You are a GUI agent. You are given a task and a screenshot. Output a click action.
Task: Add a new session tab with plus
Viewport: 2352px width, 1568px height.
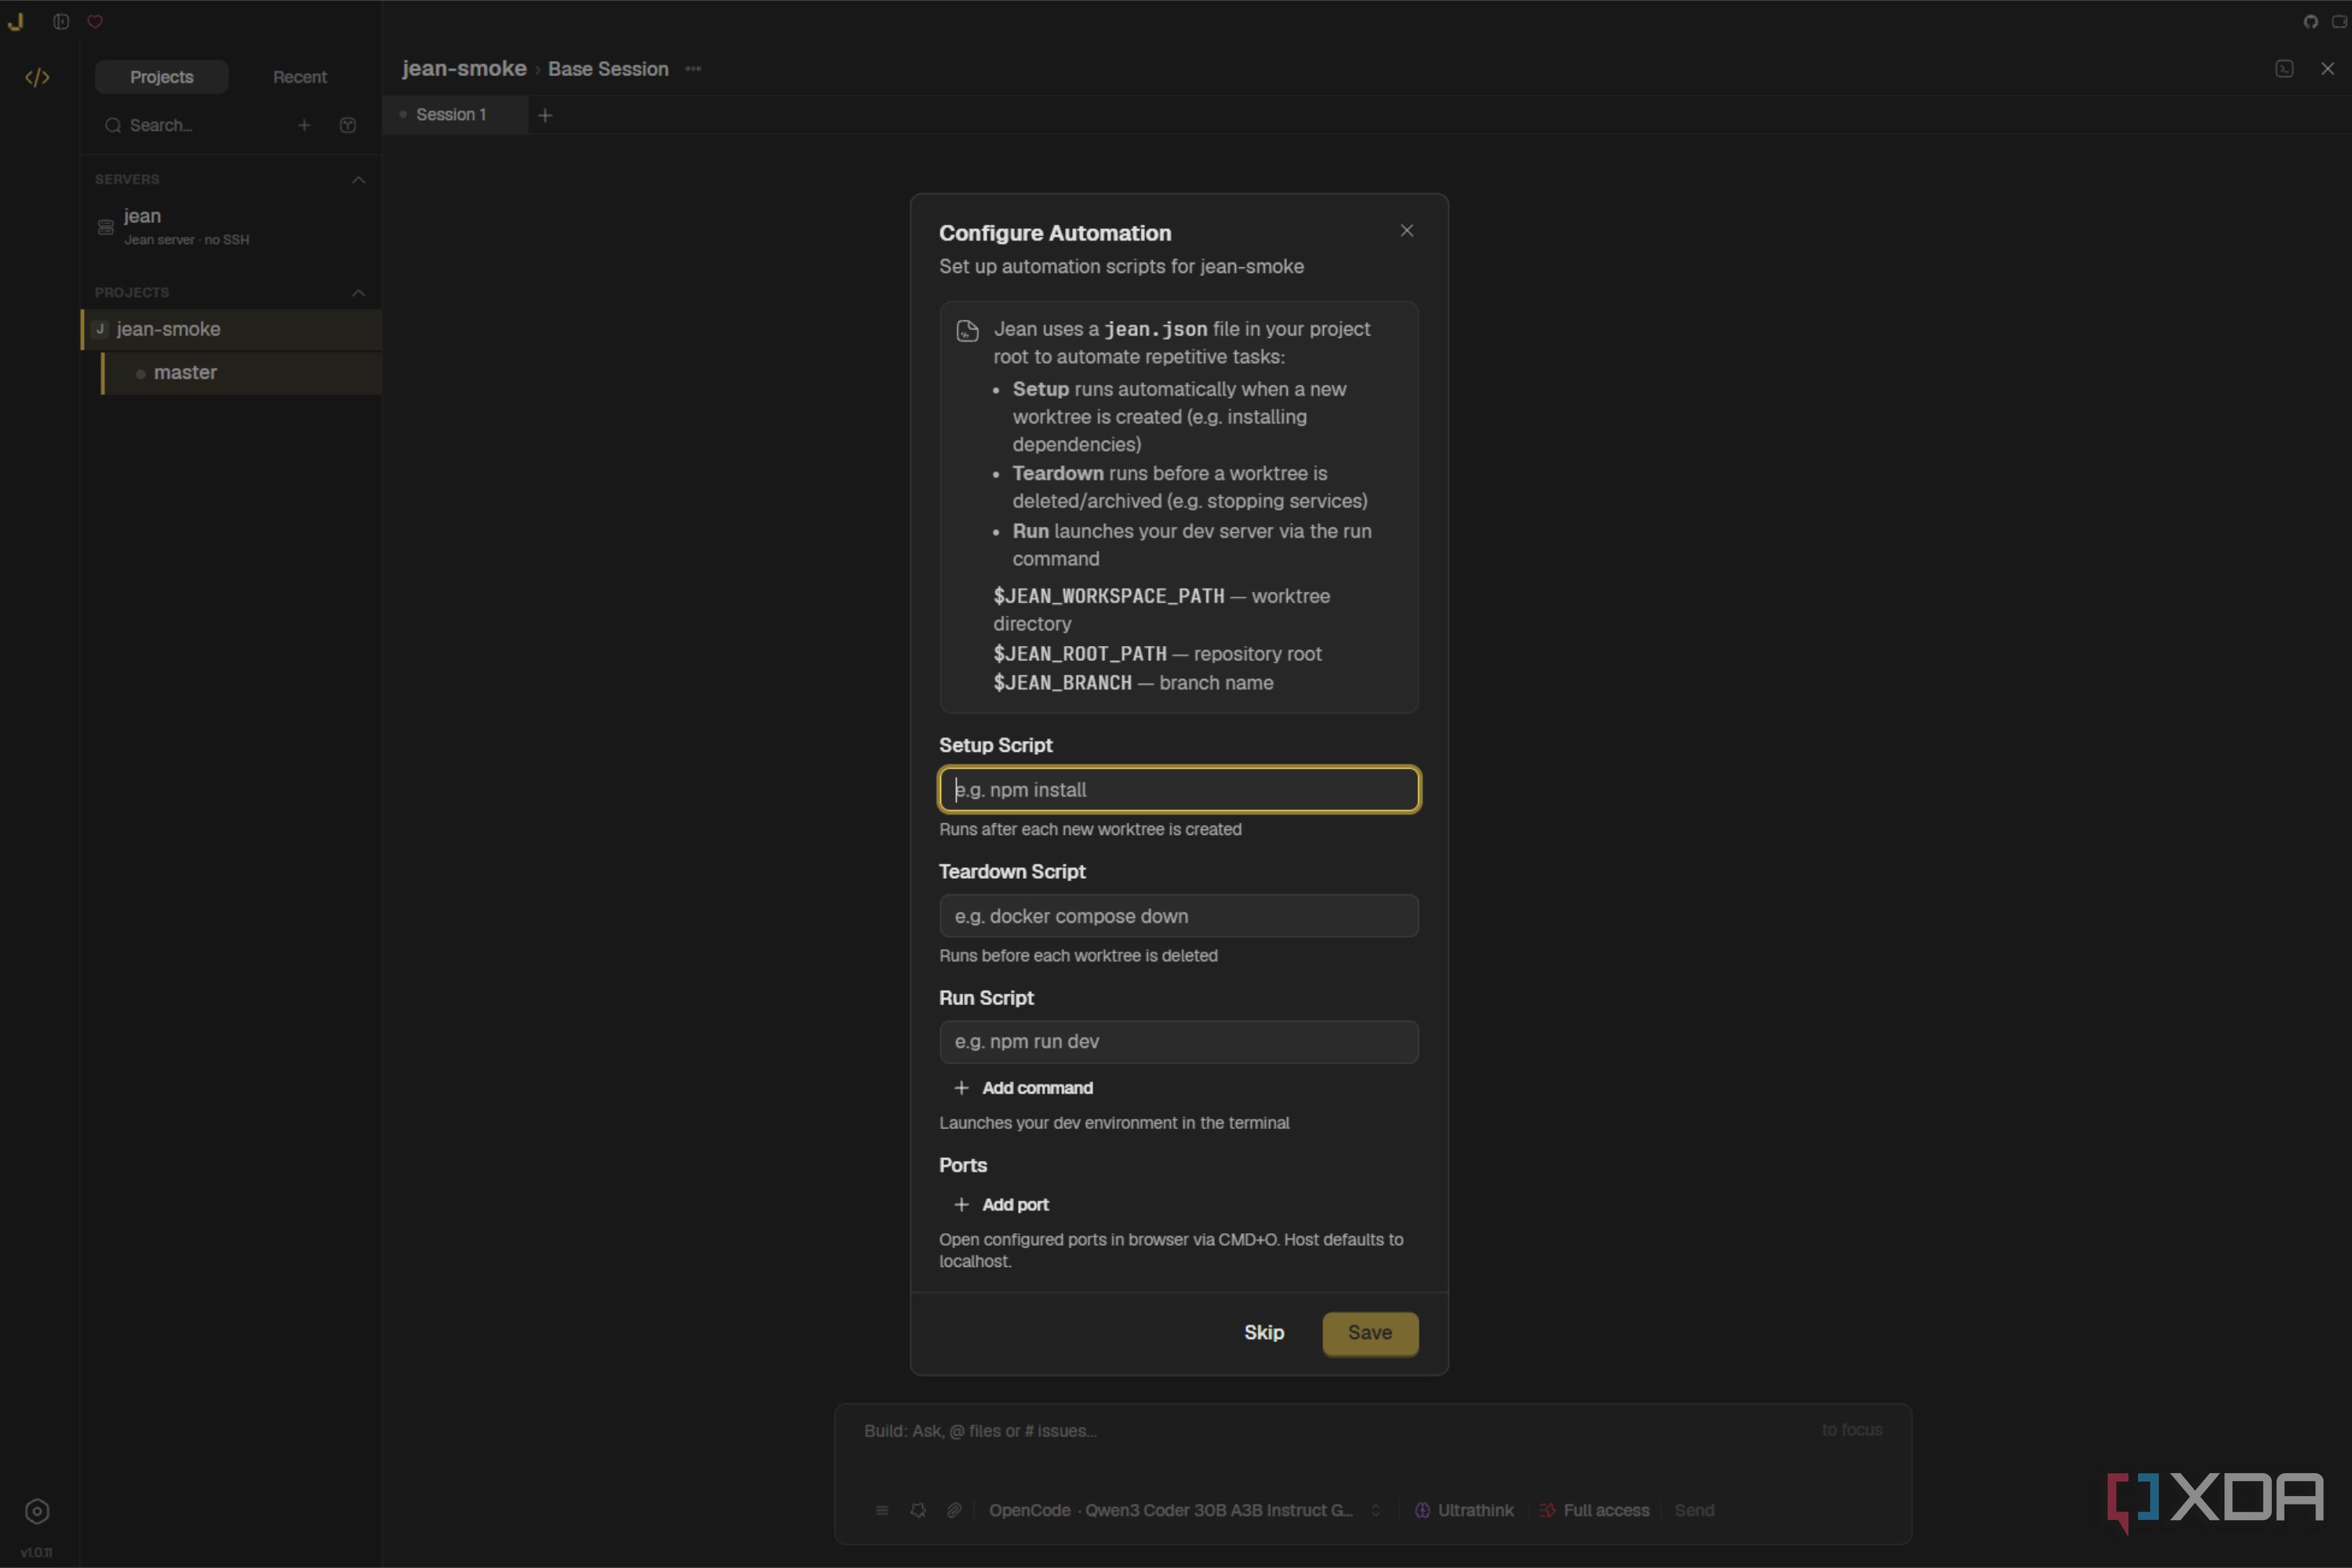(545, 115)
